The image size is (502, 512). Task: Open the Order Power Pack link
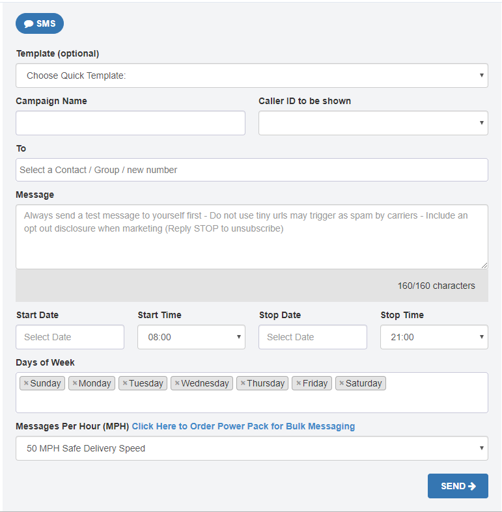coord(243,426)
